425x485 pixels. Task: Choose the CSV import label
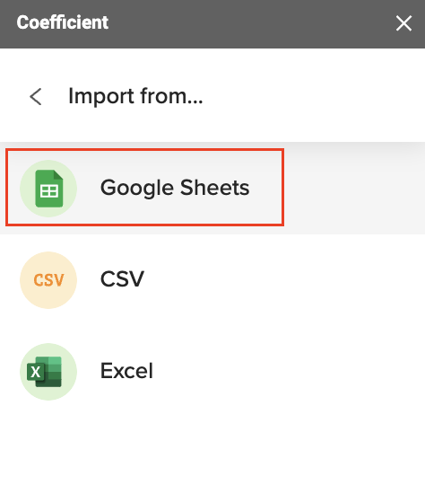pos(122,279)
